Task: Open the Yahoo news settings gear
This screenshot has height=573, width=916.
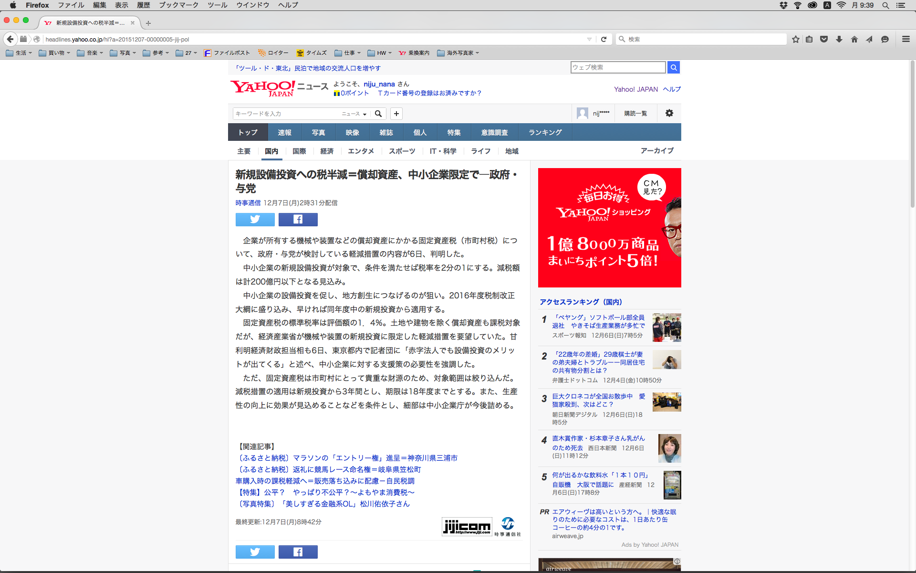Action: [x=669, y=113]
